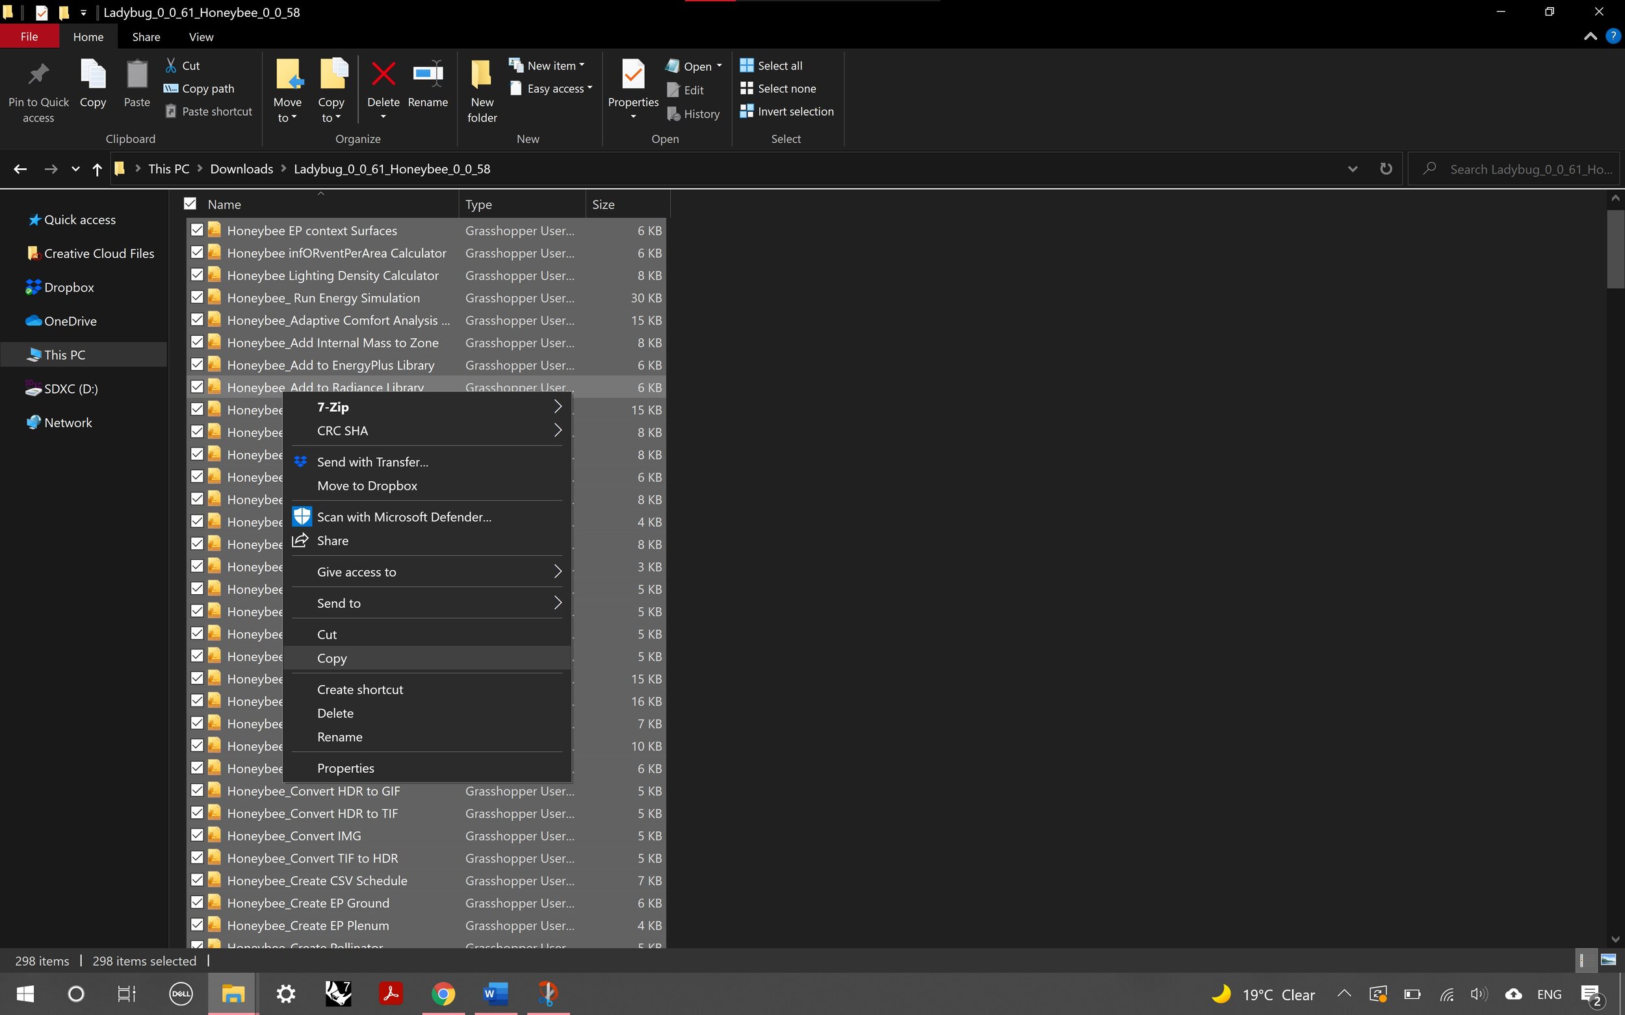1625x1015 pixels.
Task: Select Rename from context menu
Action: [x=339, y=736]
